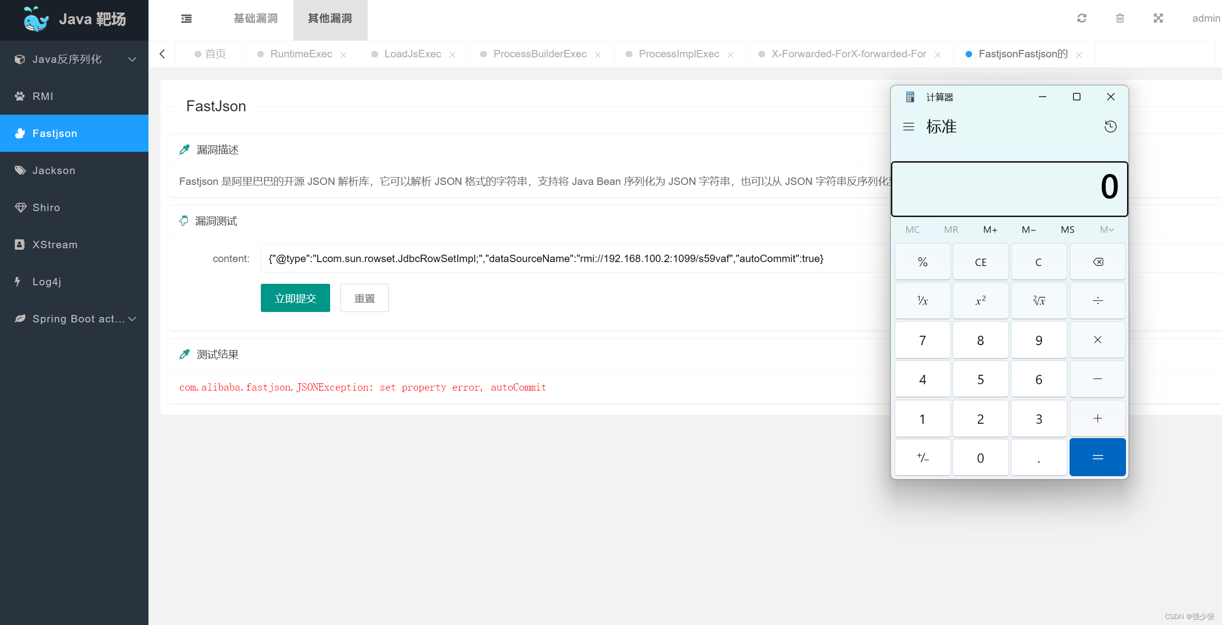Image resolution: width=1222 pixels, height=625 pixels.
Task: Click calculator multiply key
Action: click(1098, 340)
